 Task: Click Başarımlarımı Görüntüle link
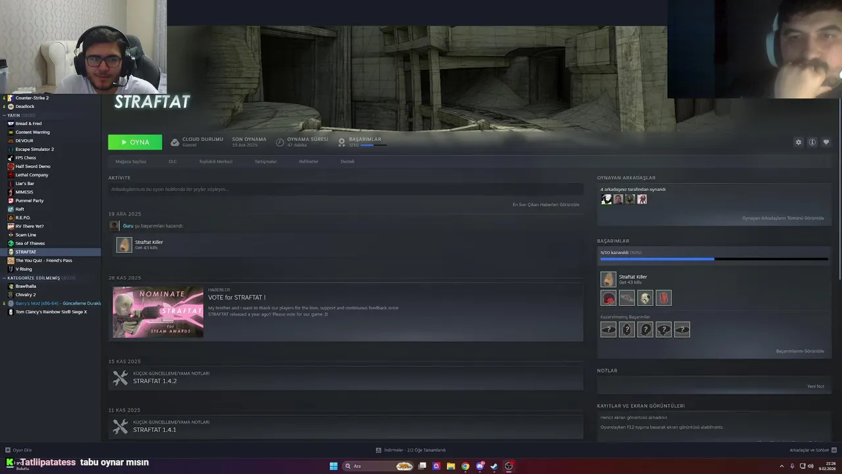(x=800, y=351)
